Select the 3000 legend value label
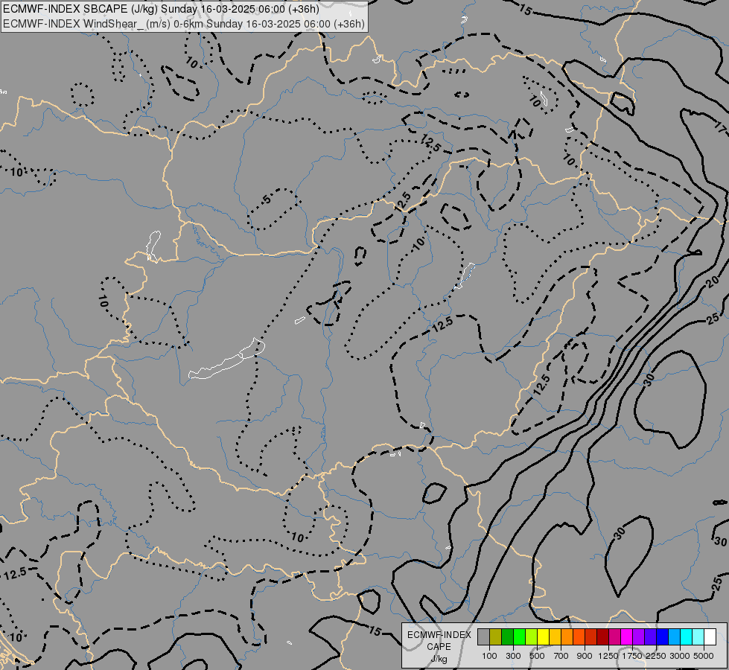729x670 pixels. [680, 656]
